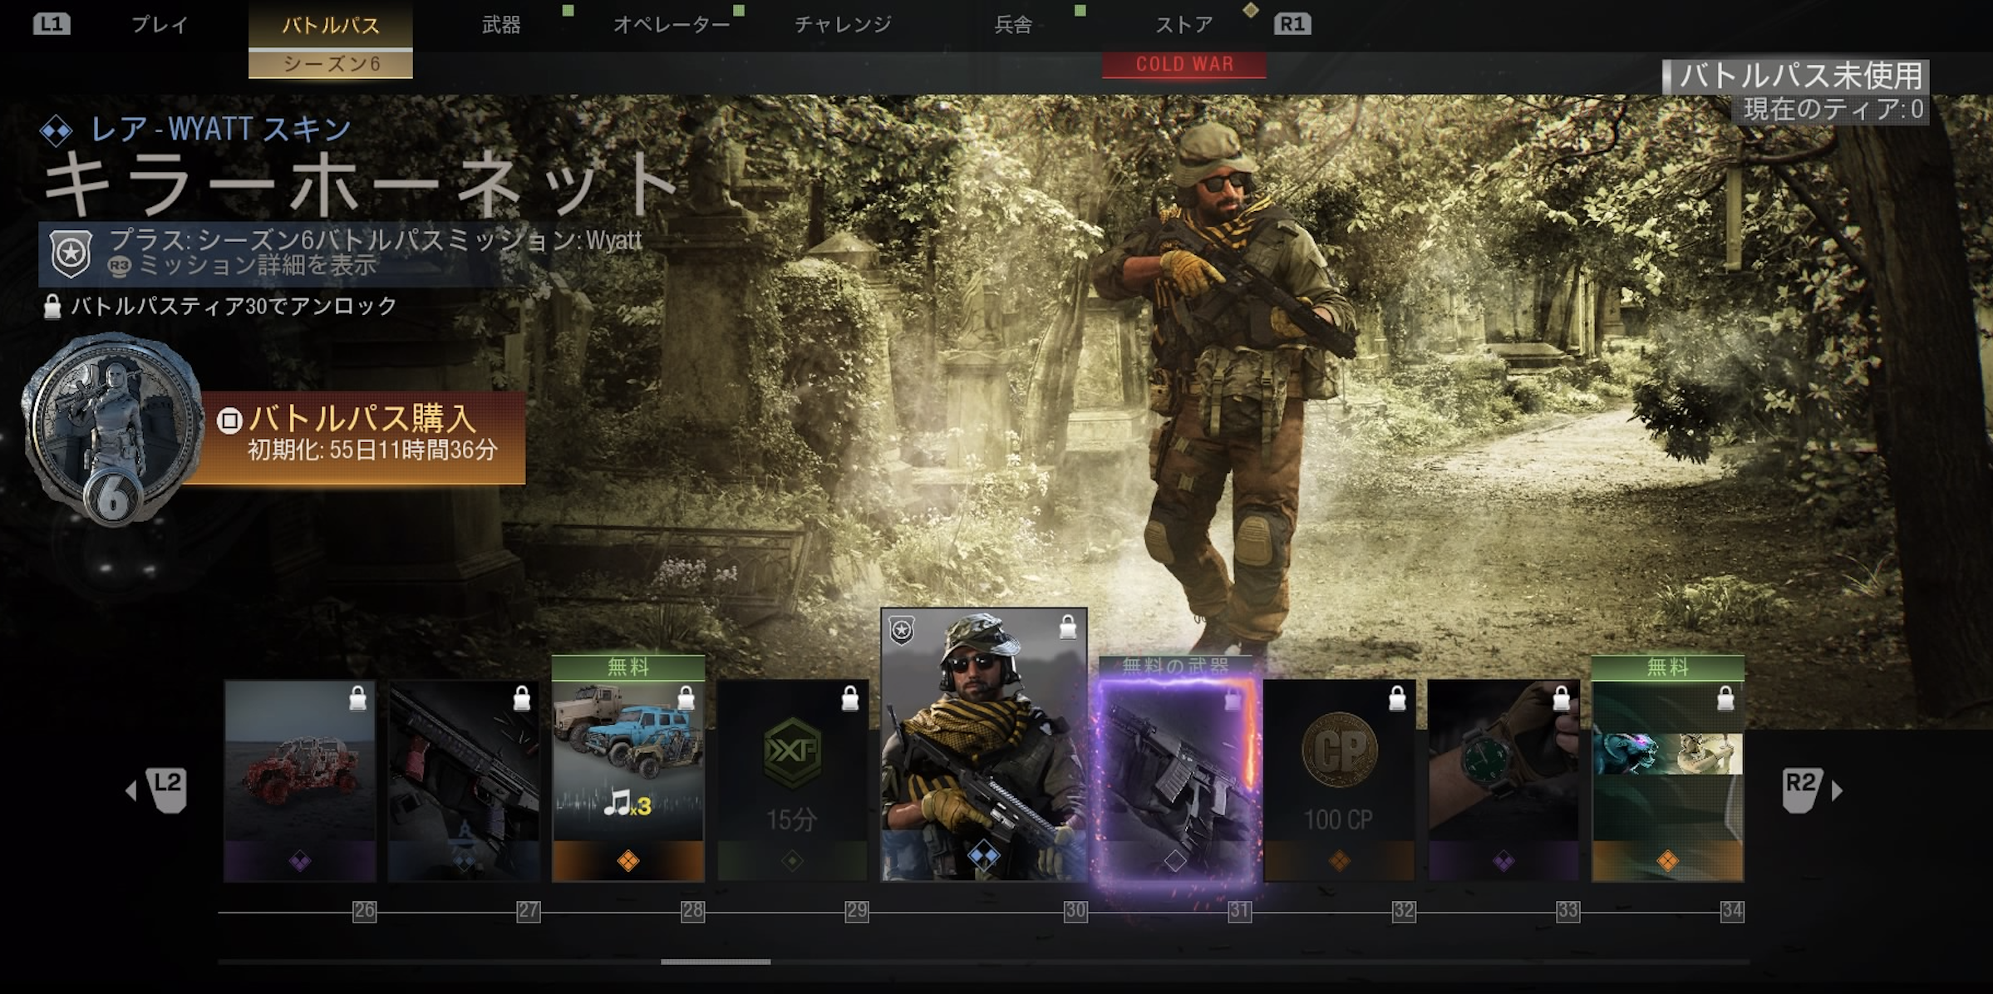Click the lock icon on 100 CP card
Viewport: 1993px width, 994px height.
coord(1398,699)
